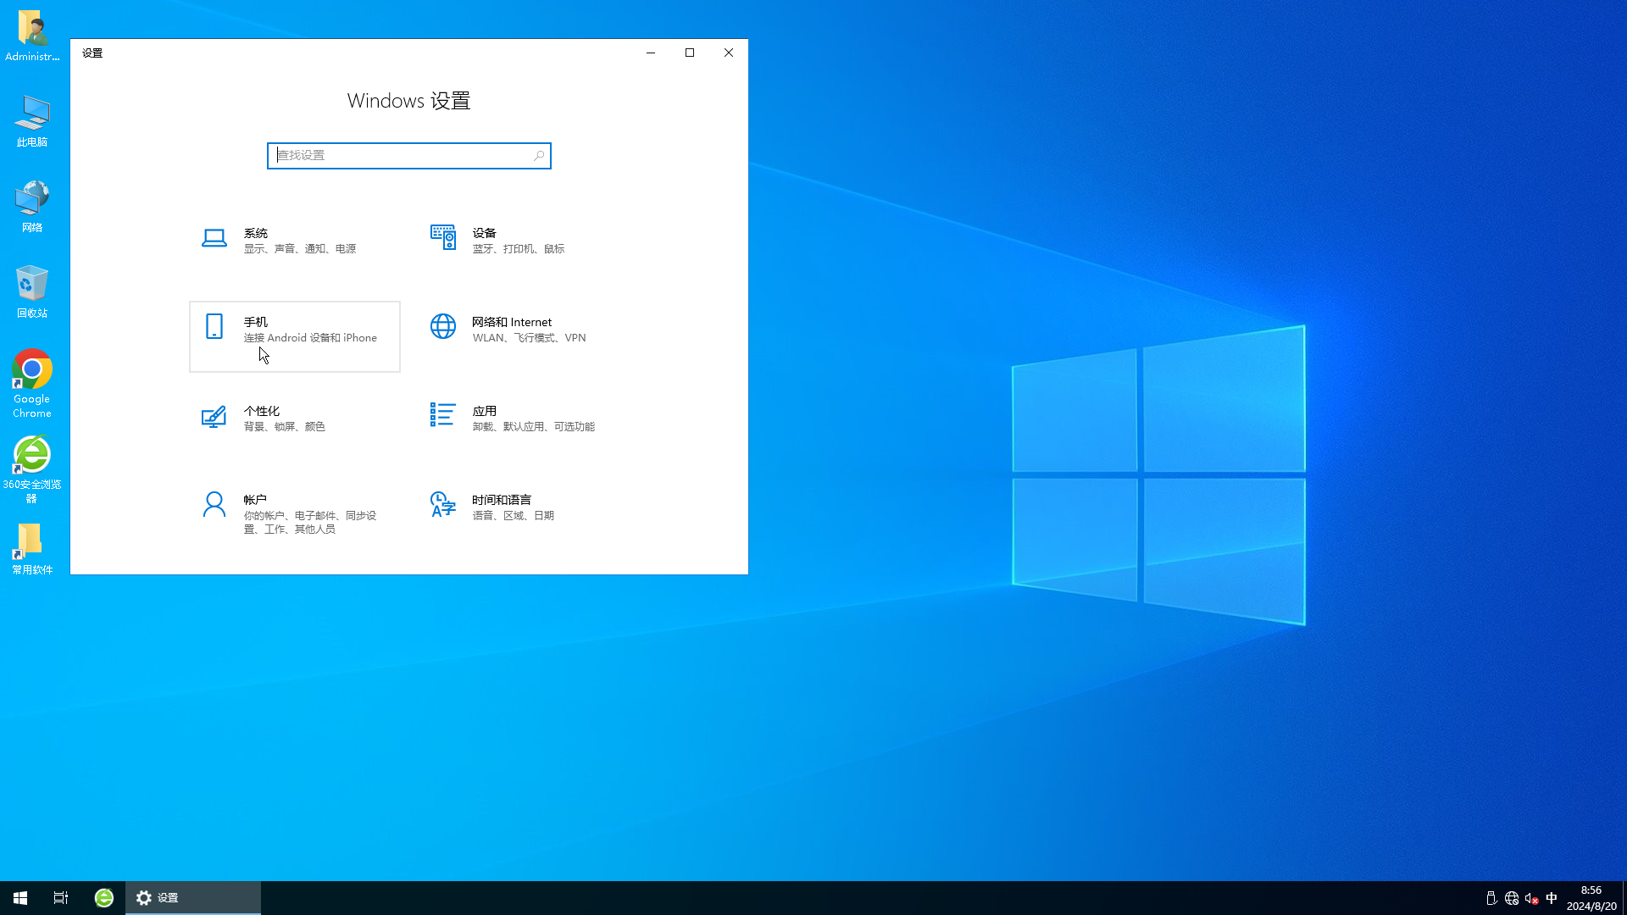Viewport: 1627px width, 915px height.
Task: Maximize the 设置 window
Action: click(690, 53)
